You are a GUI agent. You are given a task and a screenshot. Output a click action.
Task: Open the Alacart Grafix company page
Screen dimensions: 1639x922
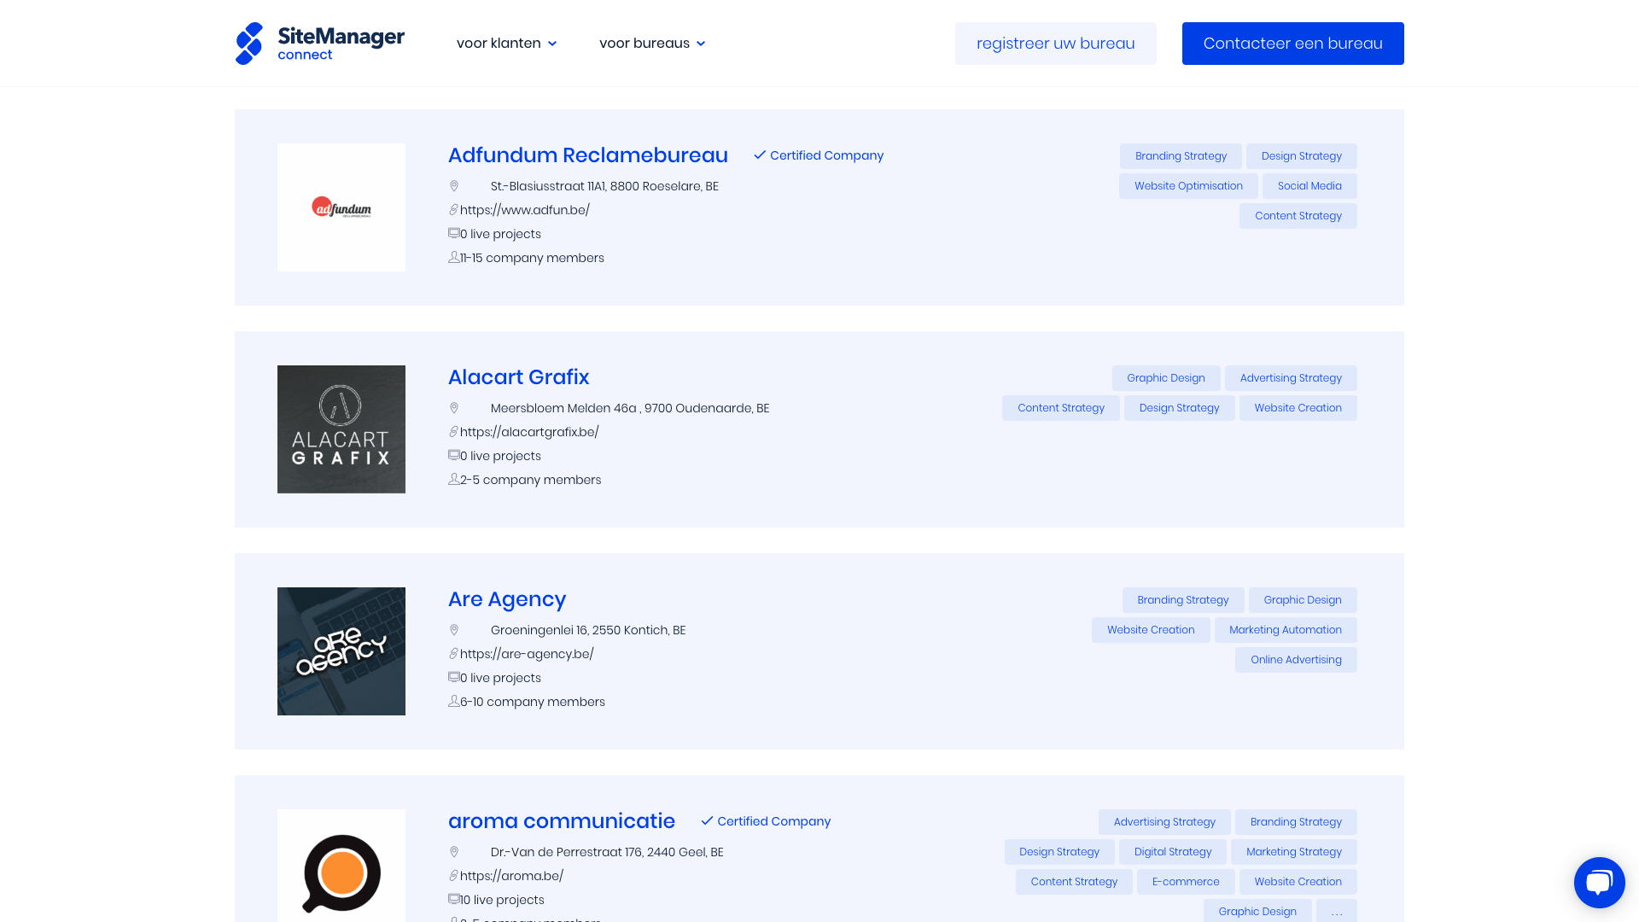pyautogui.click(x=518, y=377)
